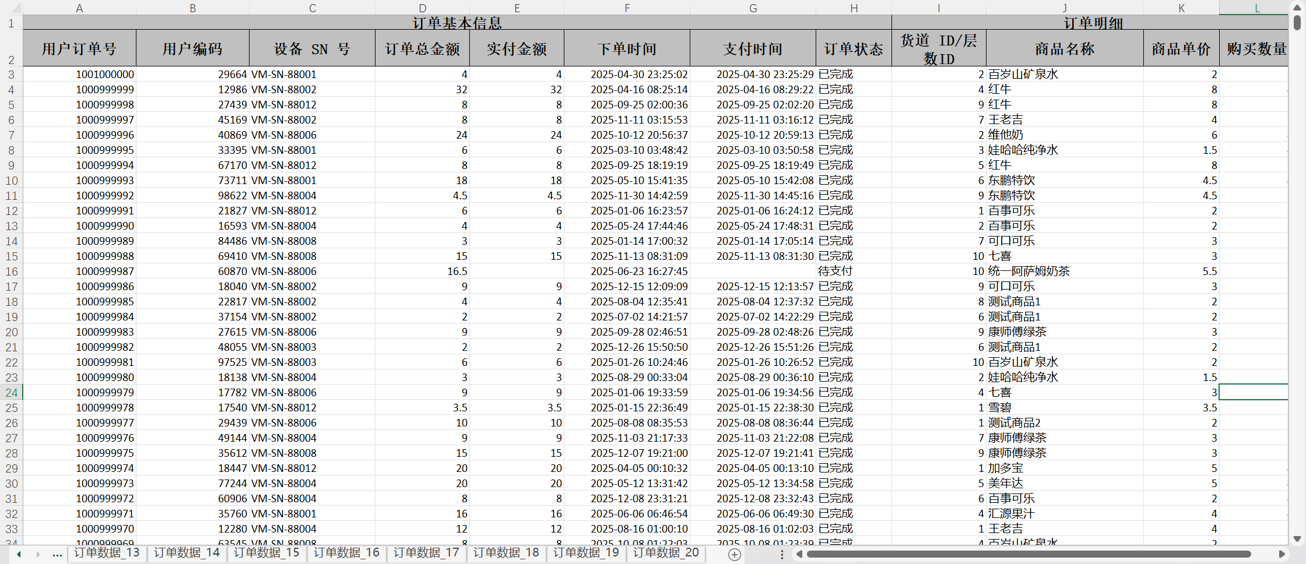Screen dimensions: 1306x564
Task: Select all cells via corner box
Action: [11, 8]
